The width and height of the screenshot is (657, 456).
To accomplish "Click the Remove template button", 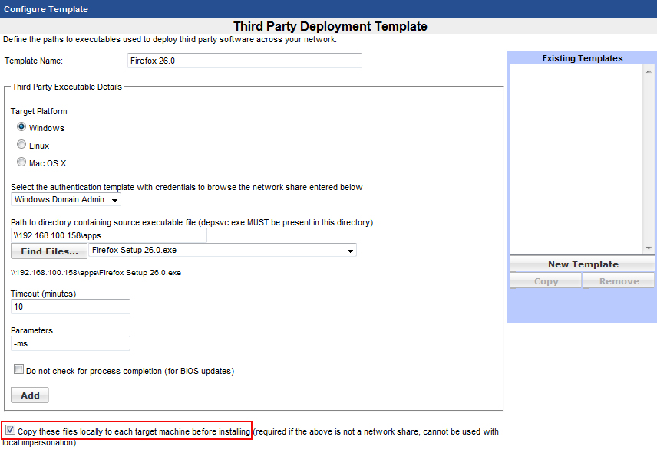I will (619, 281).
